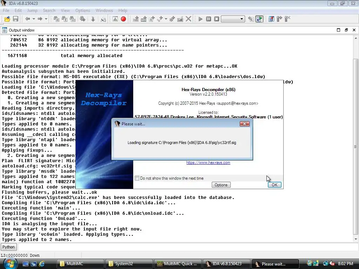Open the Search menu
The height and width of the screenshot is (269, 359).
click(49, 11)
